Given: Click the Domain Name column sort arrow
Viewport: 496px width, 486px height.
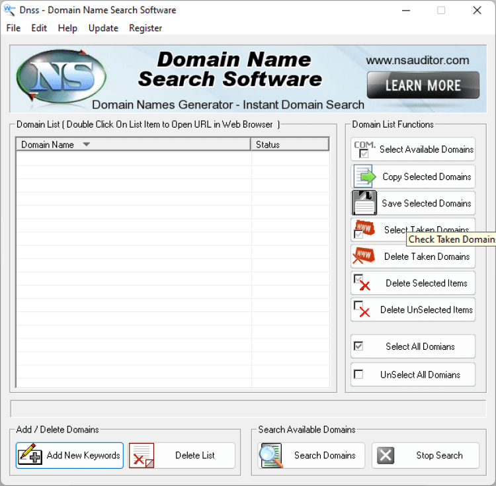Looking at the screenshot, I should [87, 145].
